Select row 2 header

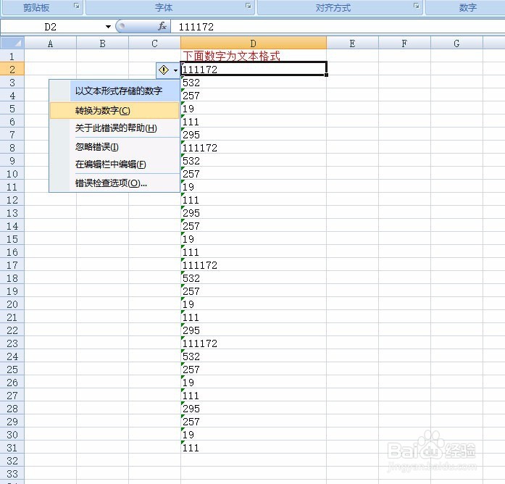pos(12,70)
